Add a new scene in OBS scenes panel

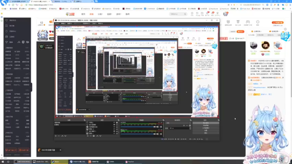click(56, 136)
